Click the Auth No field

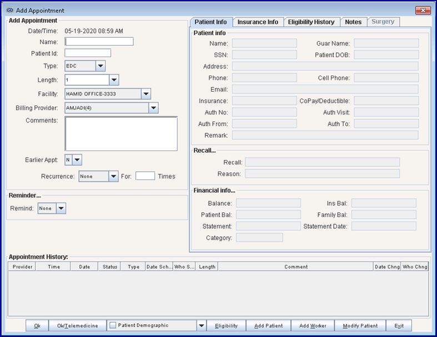pos(264,112)
